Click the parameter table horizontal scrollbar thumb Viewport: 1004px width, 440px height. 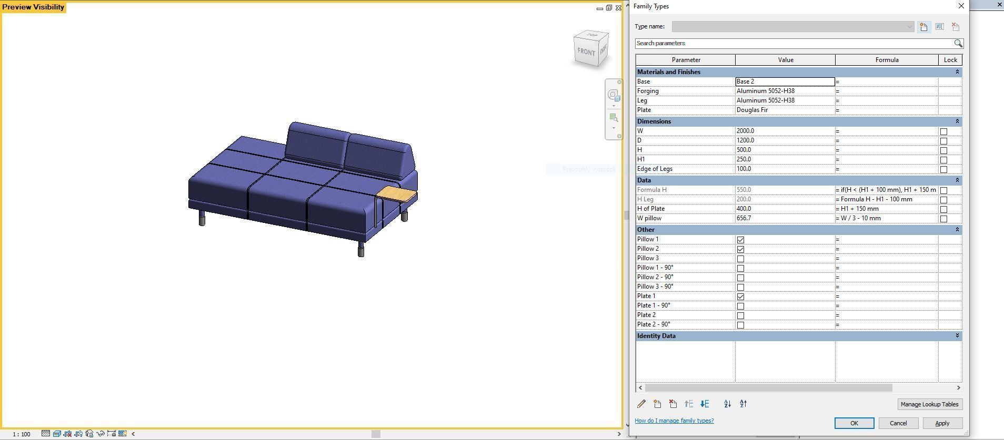pyautogui.click(x=769, y=387)
